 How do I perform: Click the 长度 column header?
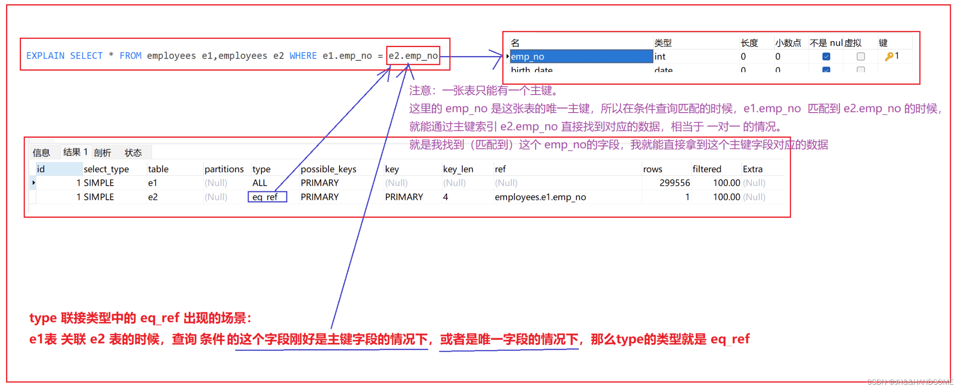coord(749,43)
